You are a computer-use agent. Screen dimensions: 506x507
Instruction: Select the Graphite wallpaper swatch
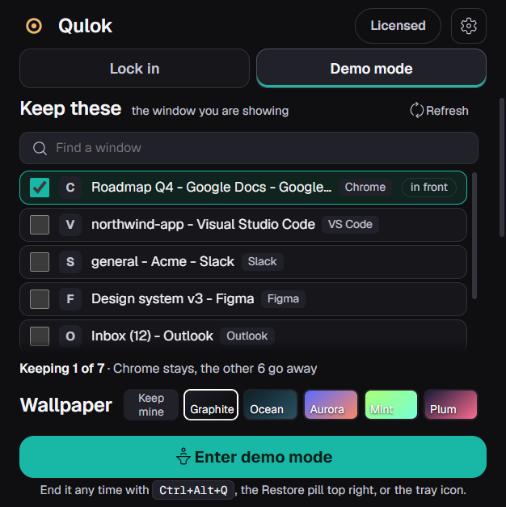click(211, 405)
